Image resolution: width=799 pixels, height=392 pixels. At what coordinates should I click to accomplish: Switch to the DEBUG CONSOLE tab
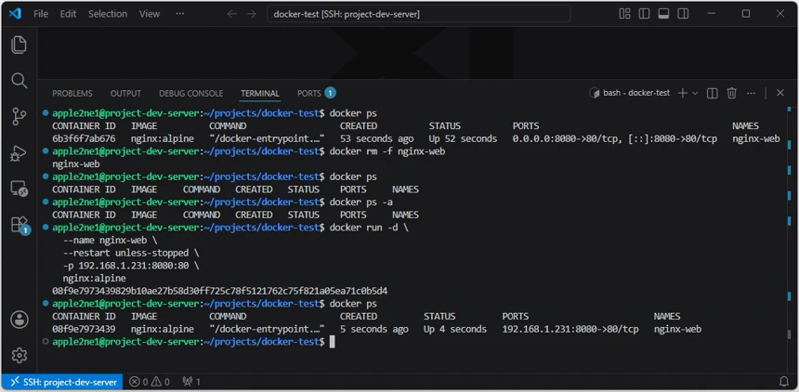191,93
